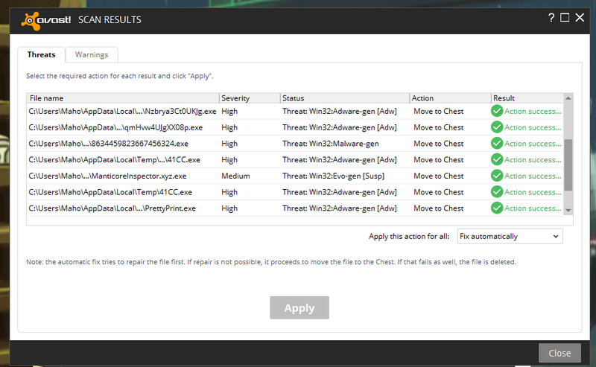Sort by Action column header
The width and height of the screenshot is (596, 367).
pos(450,98)
